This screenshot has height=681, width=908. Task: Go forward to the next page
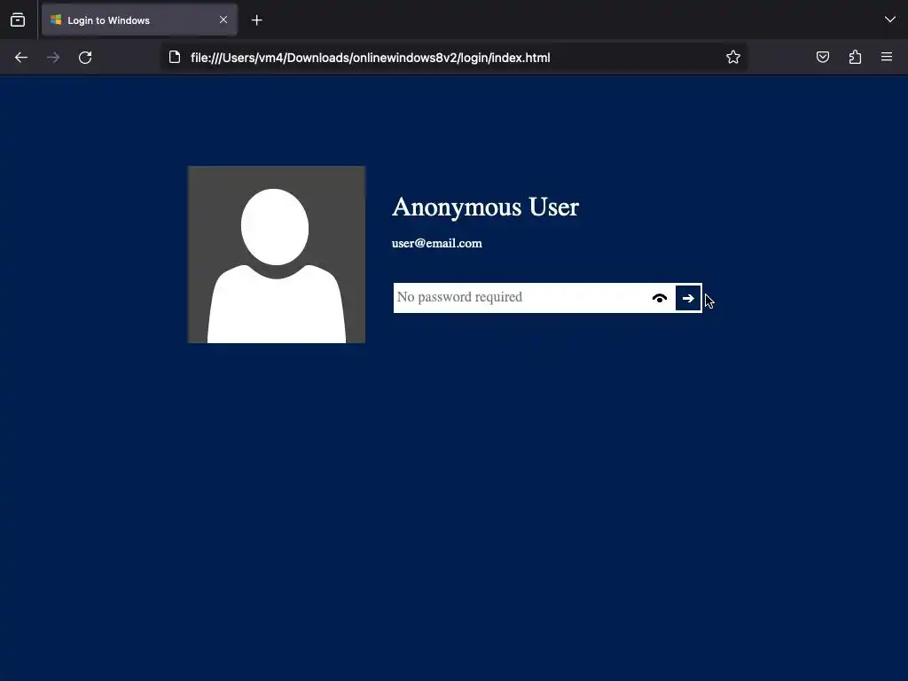point(53,58)
